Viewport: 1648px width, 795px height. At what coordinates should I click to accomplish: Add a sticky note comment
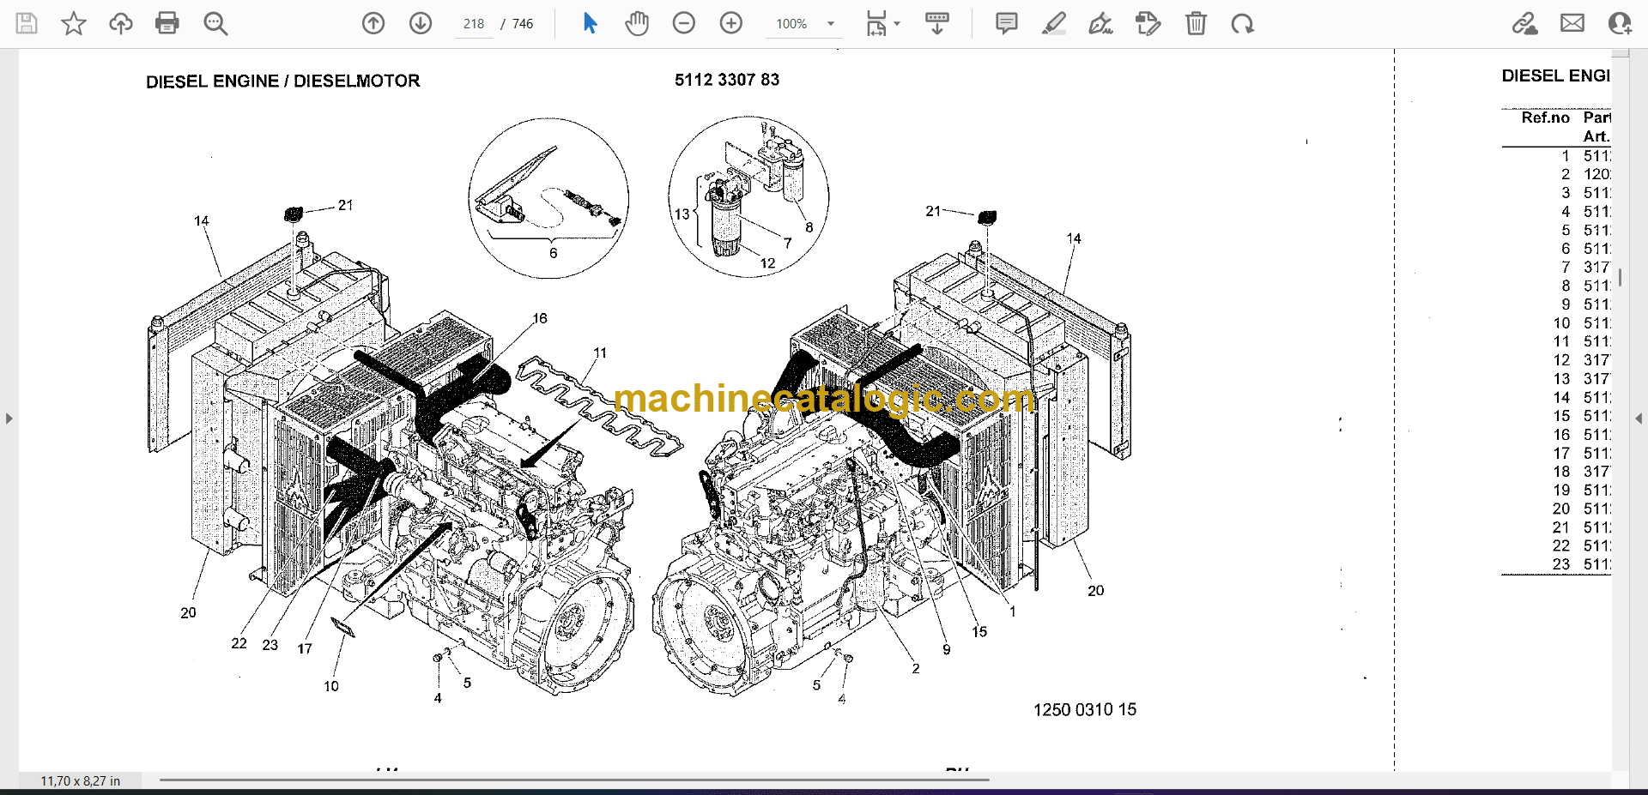[1007, 23]
